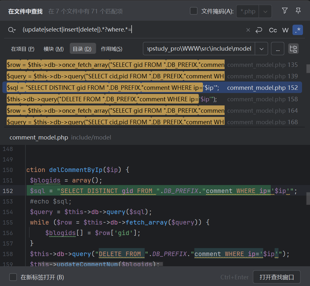The width and height of the screenshot is (310, 286).
Task: Clear the search query text
Action: (x=248, y=30)
